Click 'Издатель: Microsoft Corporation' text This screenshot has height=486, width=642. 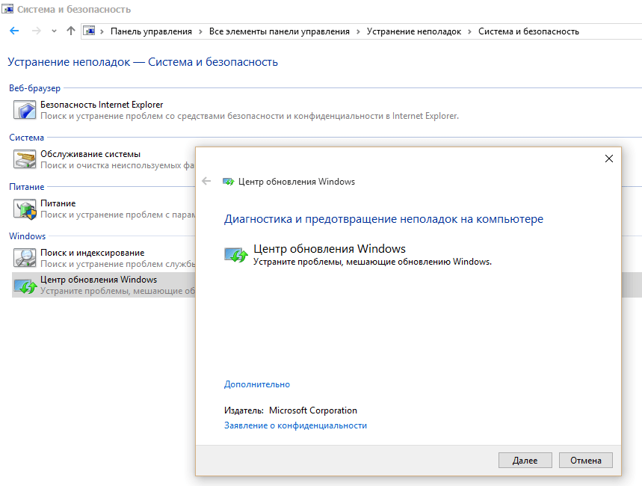tap(291, 410)
